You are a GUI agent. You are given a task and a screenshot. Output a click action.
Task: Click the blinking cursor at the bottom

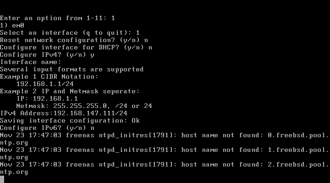[2, 179]
